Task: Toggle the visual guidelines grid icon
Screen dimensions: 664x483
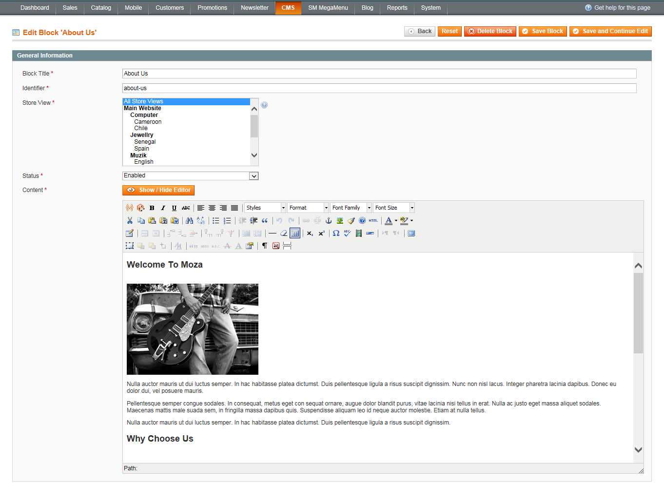Action: point(295,233)
